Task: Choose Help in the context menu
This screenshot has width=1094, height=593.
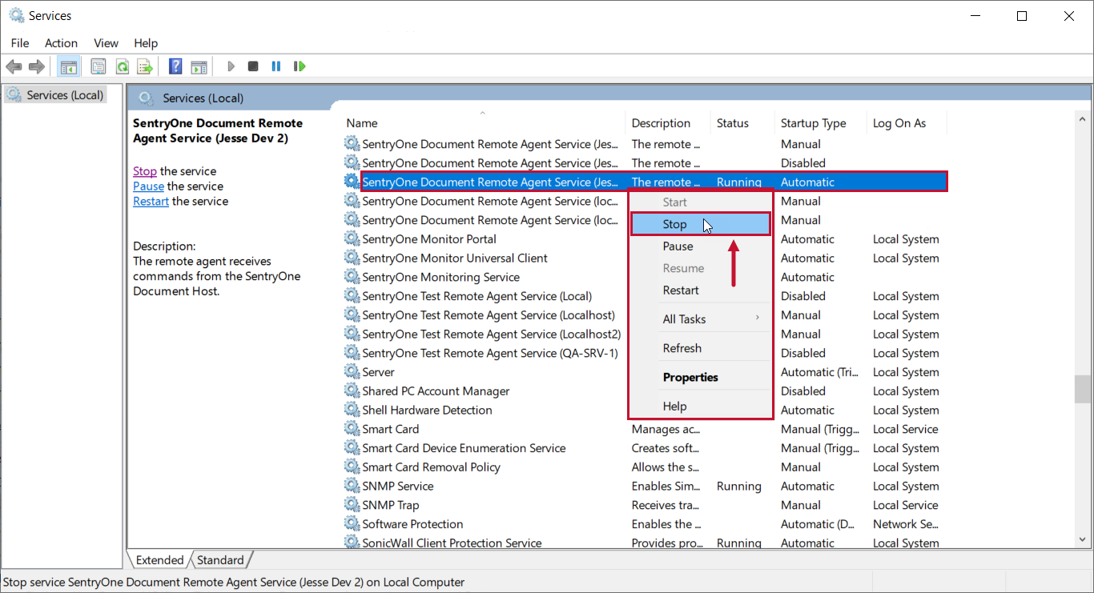Action: [700, 406]
